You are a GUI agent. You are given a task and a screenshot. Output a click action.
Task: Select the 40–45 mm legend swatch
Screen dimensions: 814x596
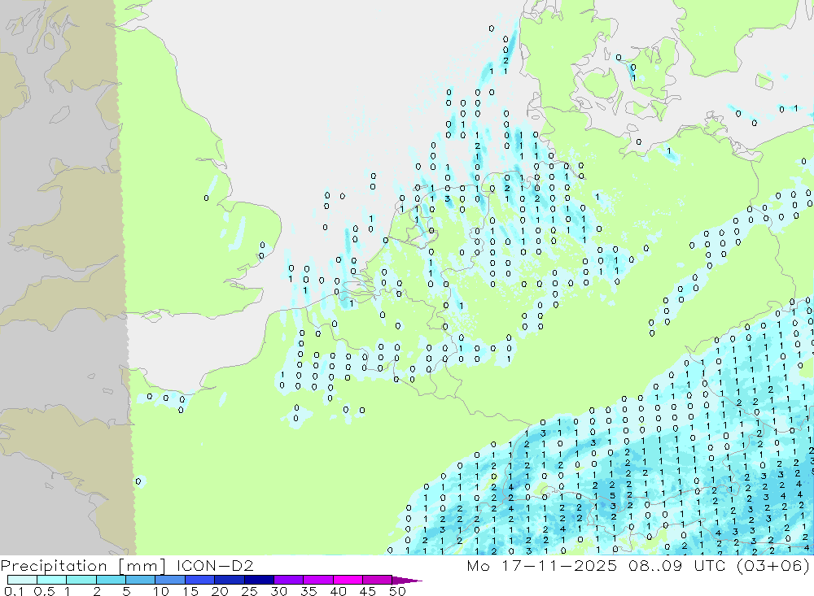coord(348,580)
